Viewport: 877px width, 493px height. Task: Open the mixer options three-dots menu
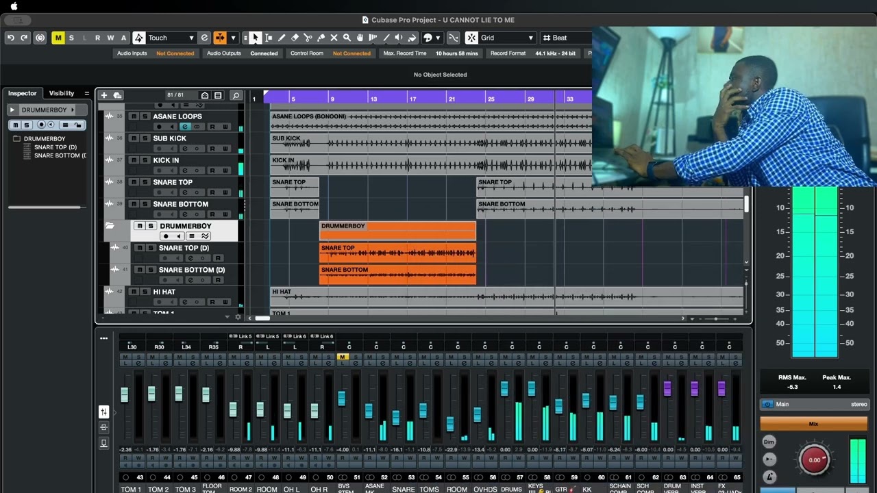103,338
